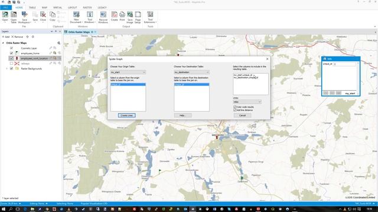Select unique_id in destination column list

(191, 85)
